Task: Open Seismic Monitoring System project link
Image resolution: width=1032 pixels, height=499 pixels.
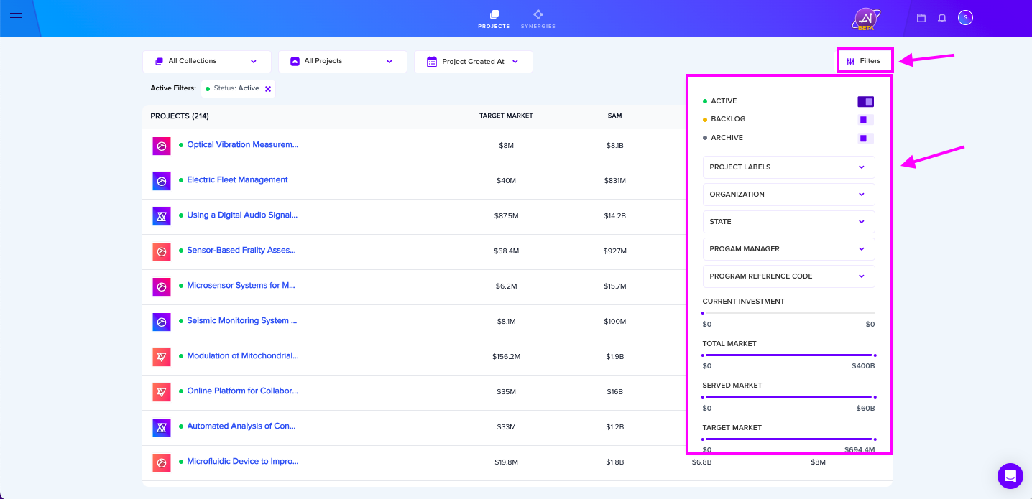Action: tap(242, 321)
